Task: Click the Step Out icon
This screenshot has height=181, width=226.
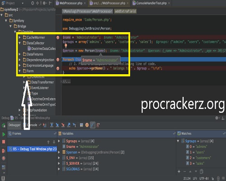Action: (69, 125)
